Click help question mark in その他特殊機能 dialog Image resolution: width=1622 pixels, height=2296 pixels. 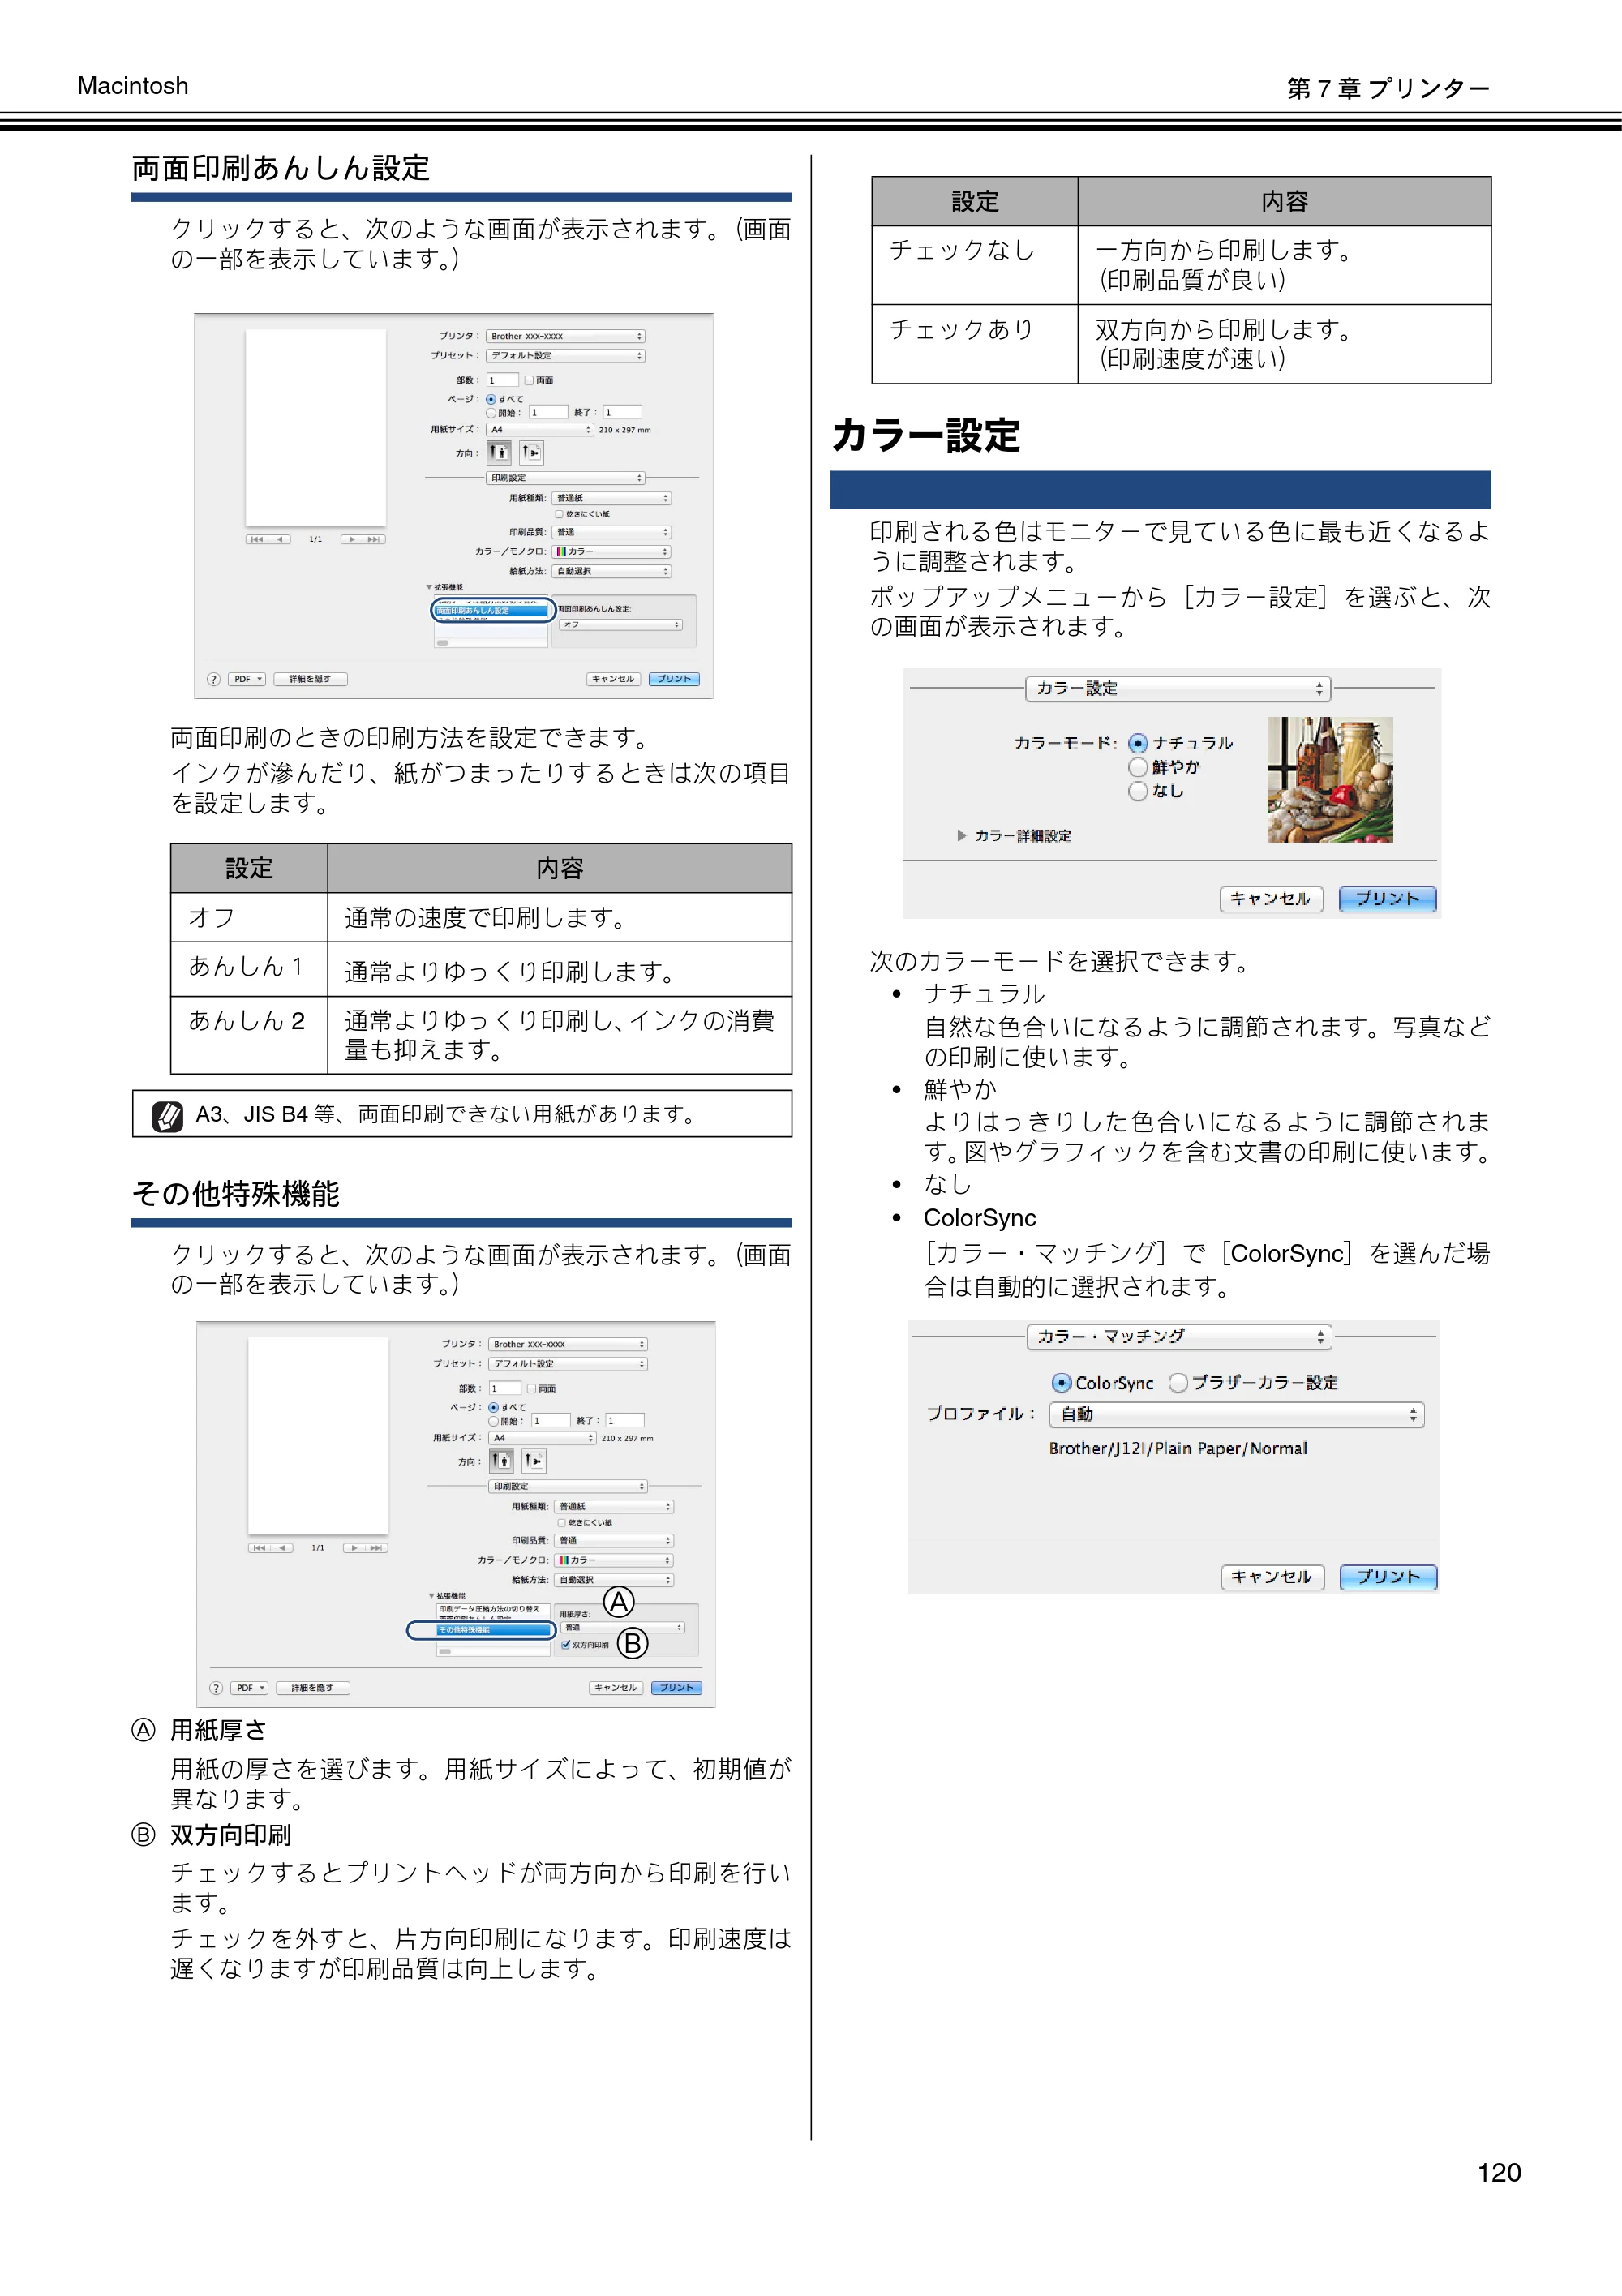[216, 1688]
